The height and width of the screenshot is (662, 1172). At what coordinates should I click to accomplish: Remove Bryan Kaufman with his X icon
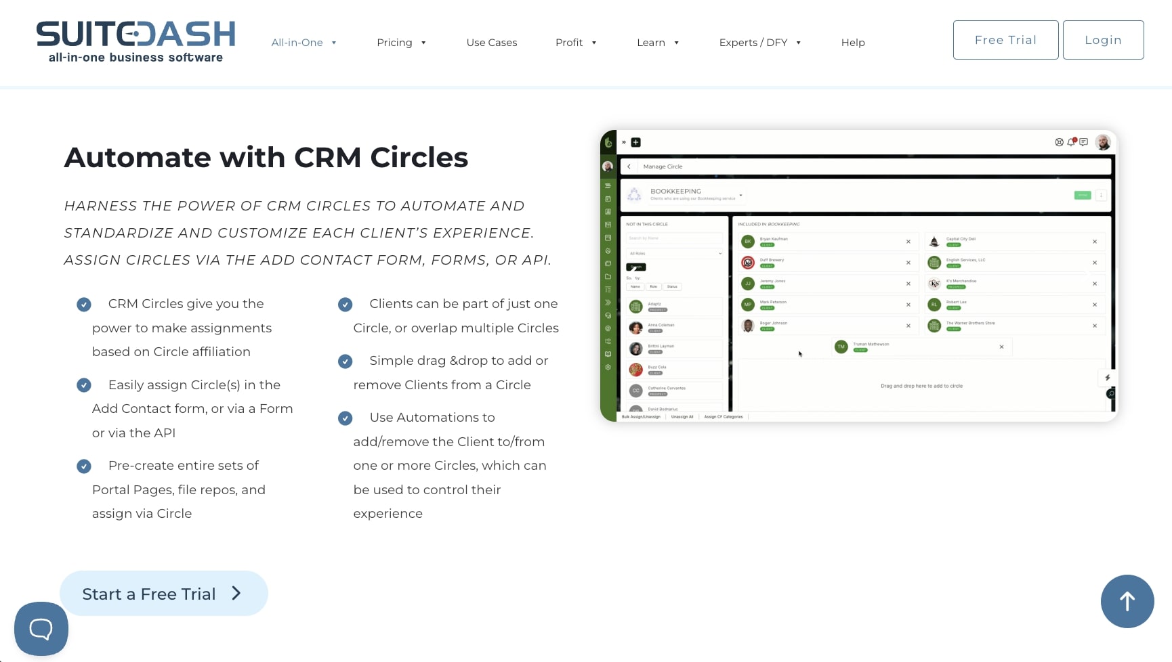tap(908, 242)
